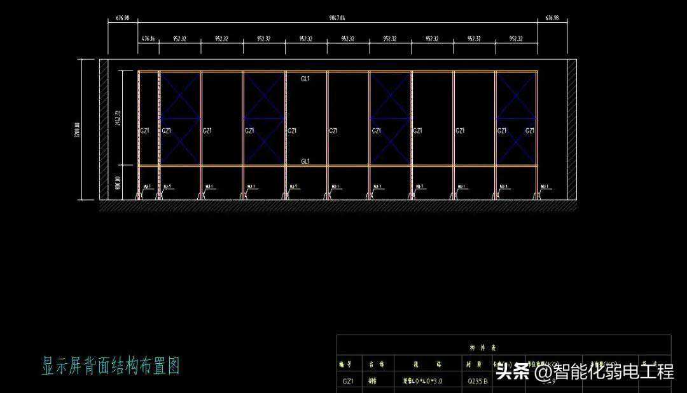This screenshot has height=393, width=687.
Task: Click the @智能化弱电工程 watermark text
Action: point(604,371)
